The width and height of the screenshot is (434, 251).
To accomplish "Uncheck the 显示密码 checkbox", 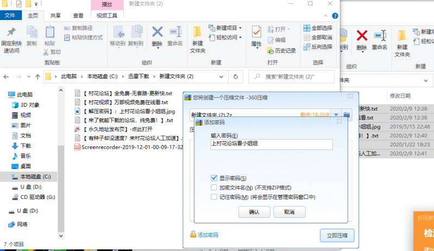I will [x=215, y=178].
